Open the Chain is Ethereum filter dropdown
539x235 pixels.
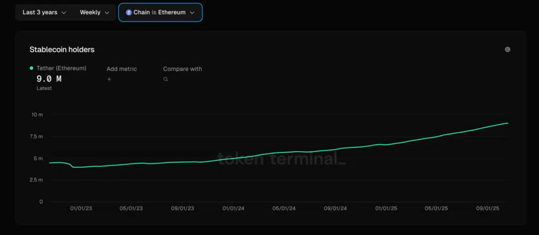pyautogui.click(x=161, y=13)
